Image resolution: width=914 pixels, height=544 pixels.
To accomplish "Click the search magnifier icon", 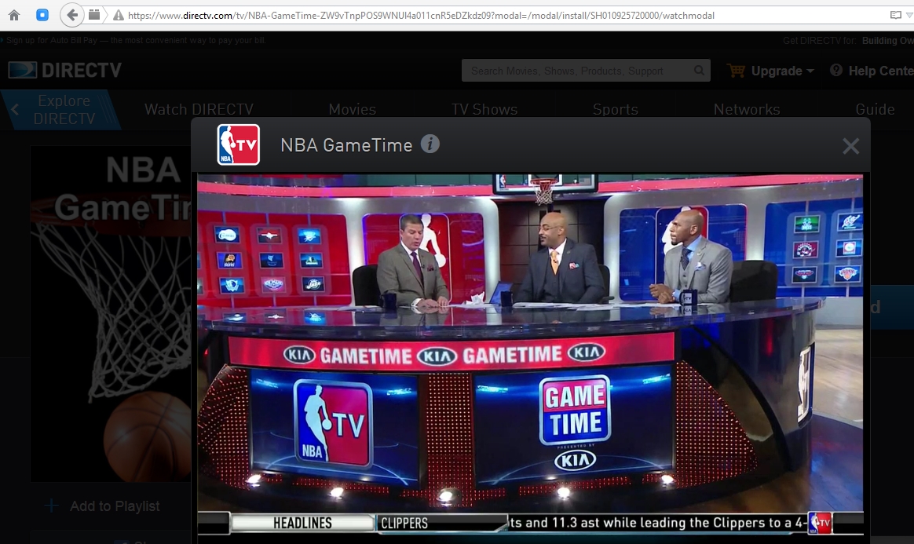I will tap(700, 71).
